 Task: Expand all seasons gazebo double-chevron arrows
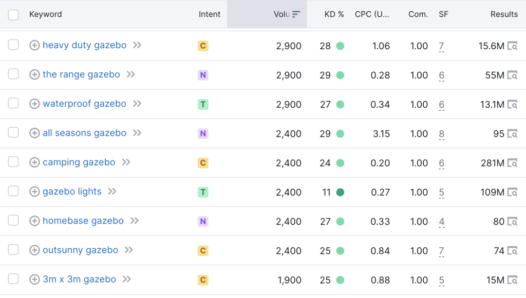coord(137,133)
